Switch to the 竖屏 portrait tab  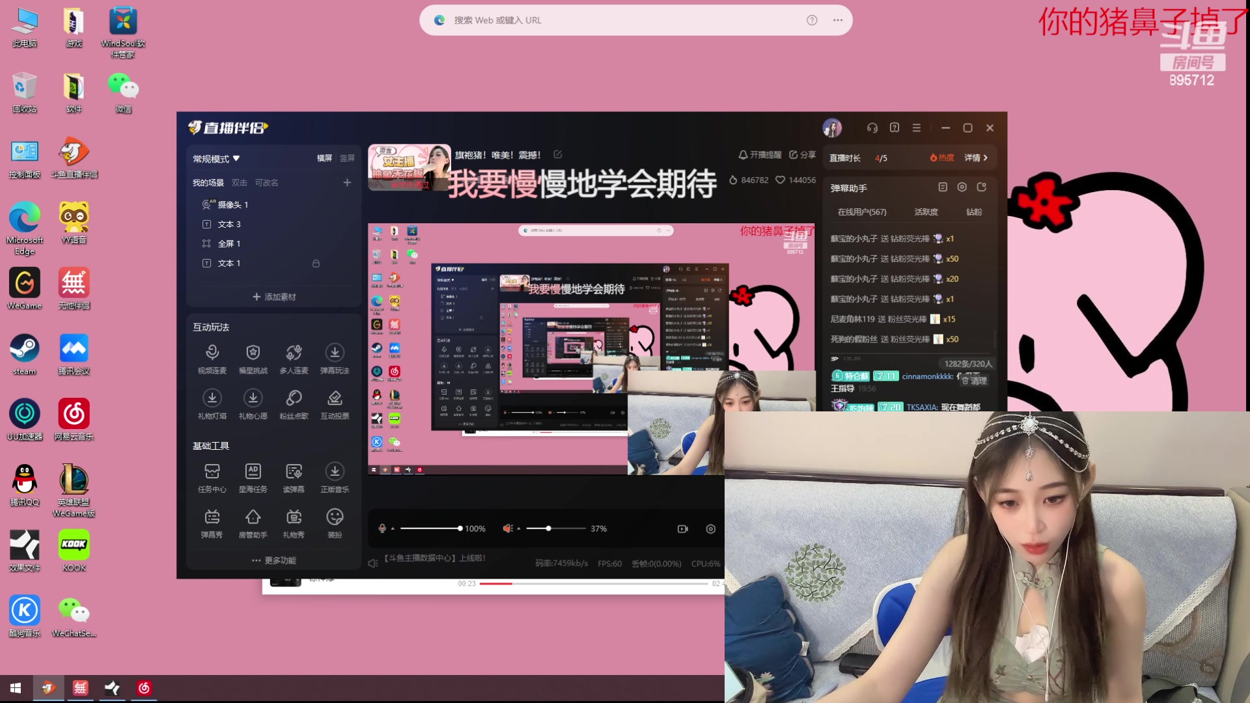(x=347, y=157)
